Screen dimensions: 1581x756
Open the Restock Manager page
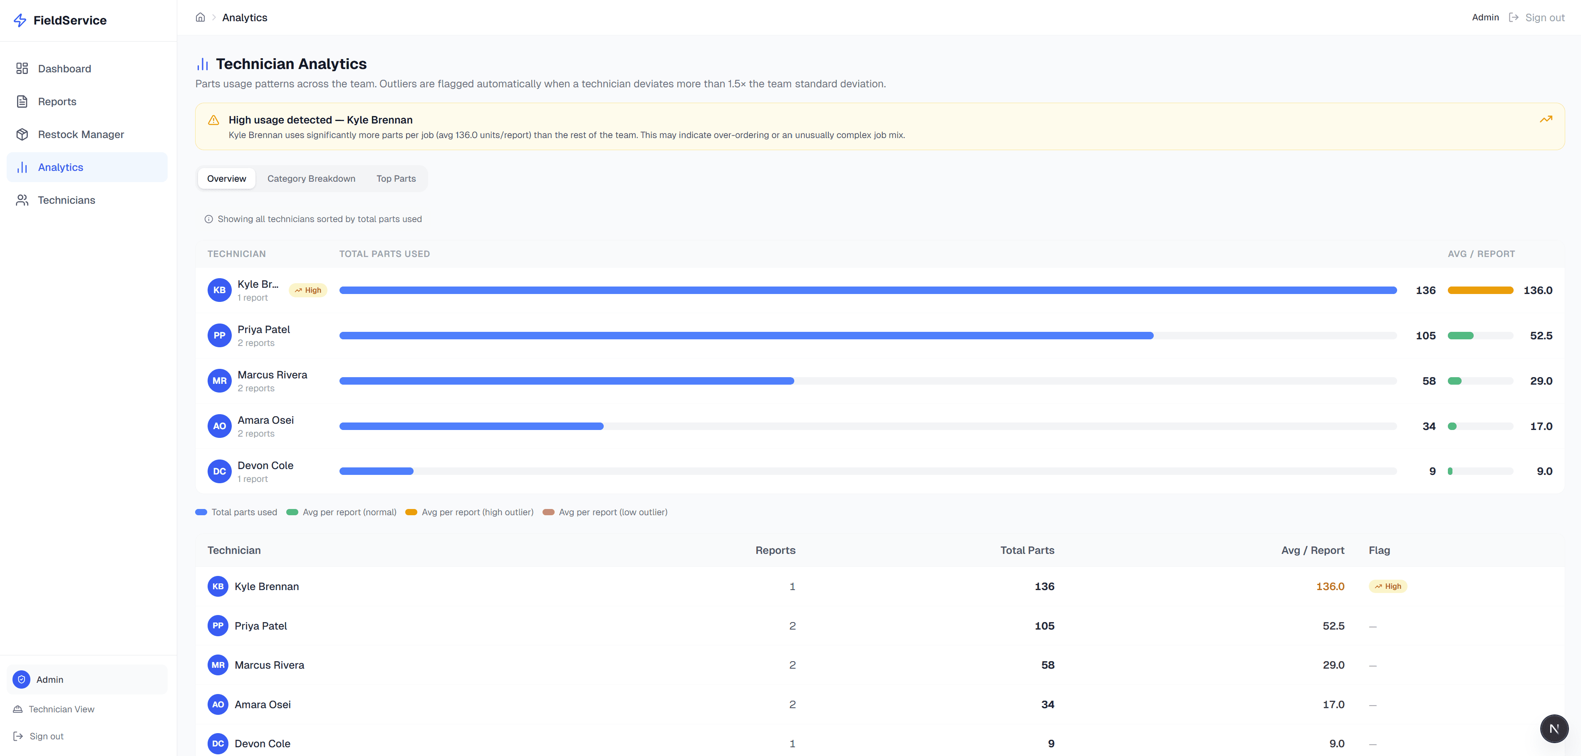pyautogui.click(x=80, y=134)
